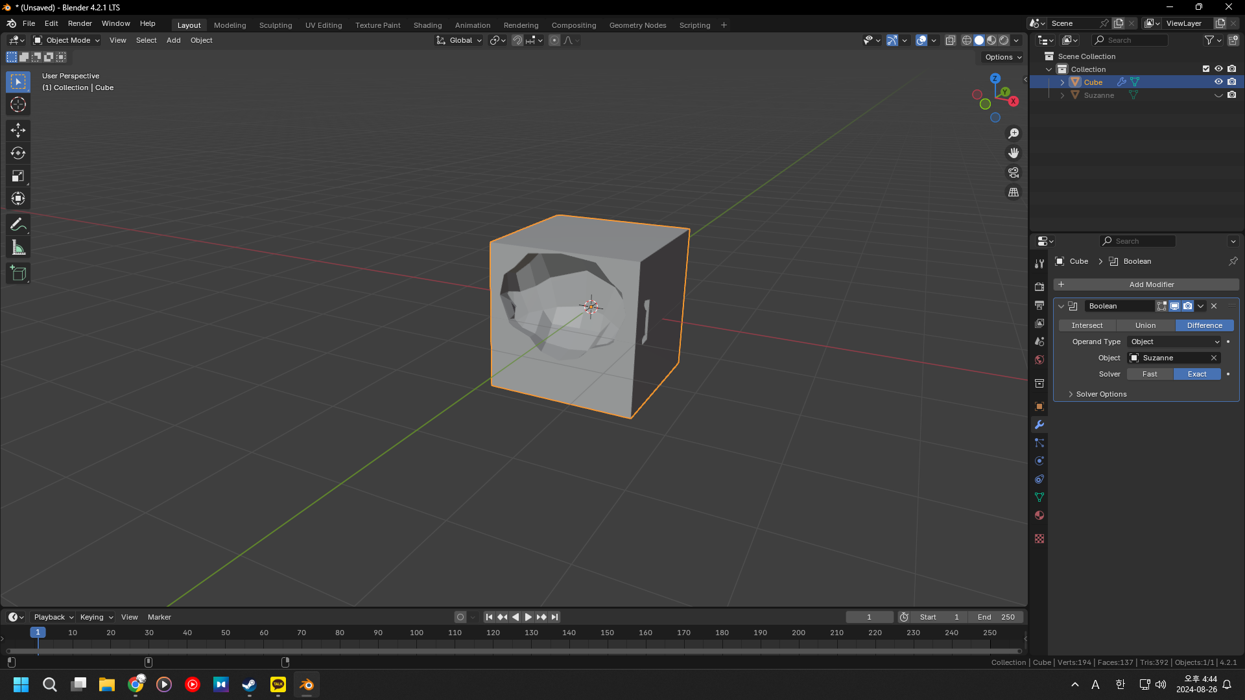Expand Suzanne in outliner tree
The width and height of the screenshot is (1245, 700).
pos(1062,95)
